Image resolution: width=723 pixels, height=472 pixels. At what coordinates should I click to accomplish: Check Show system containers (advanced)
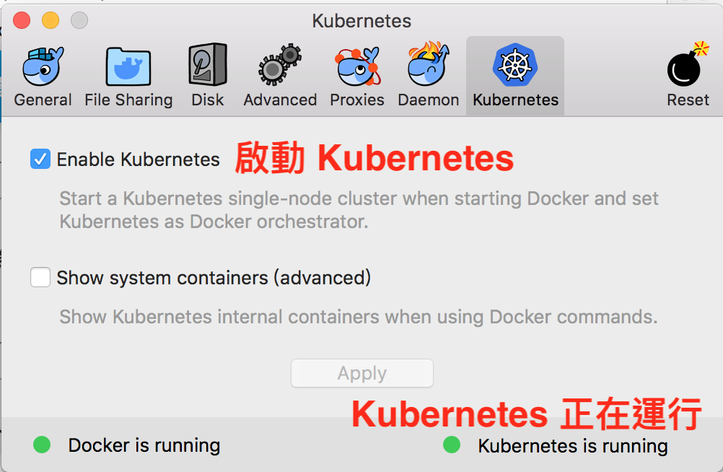[40, 277]
